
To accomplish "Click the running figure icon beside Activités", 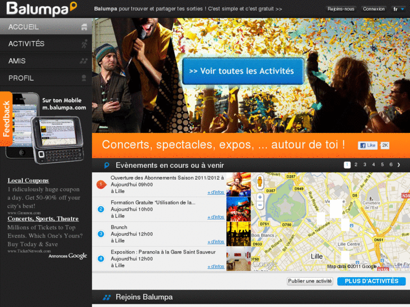I will coord(84,43).
